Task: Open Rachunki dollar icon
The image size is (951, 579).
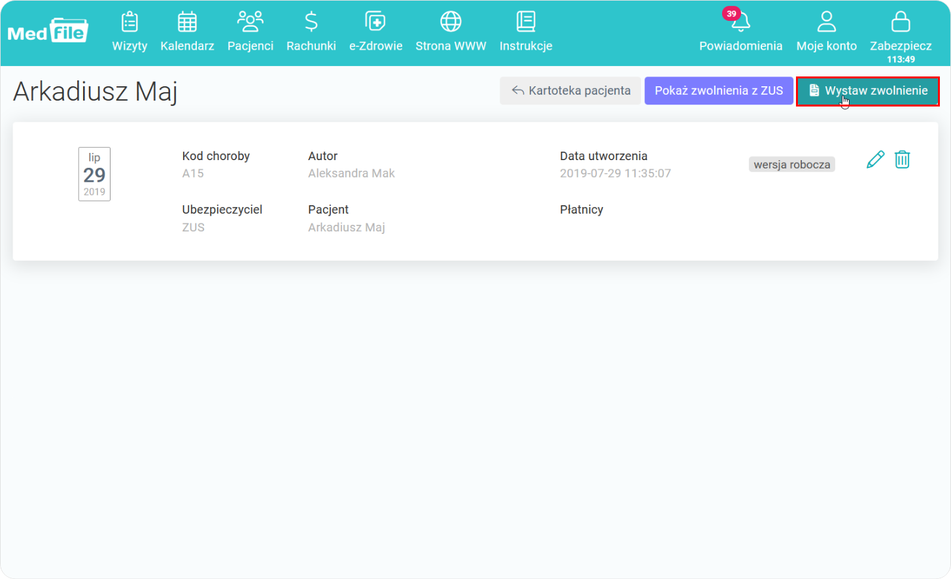Action: 311,22
